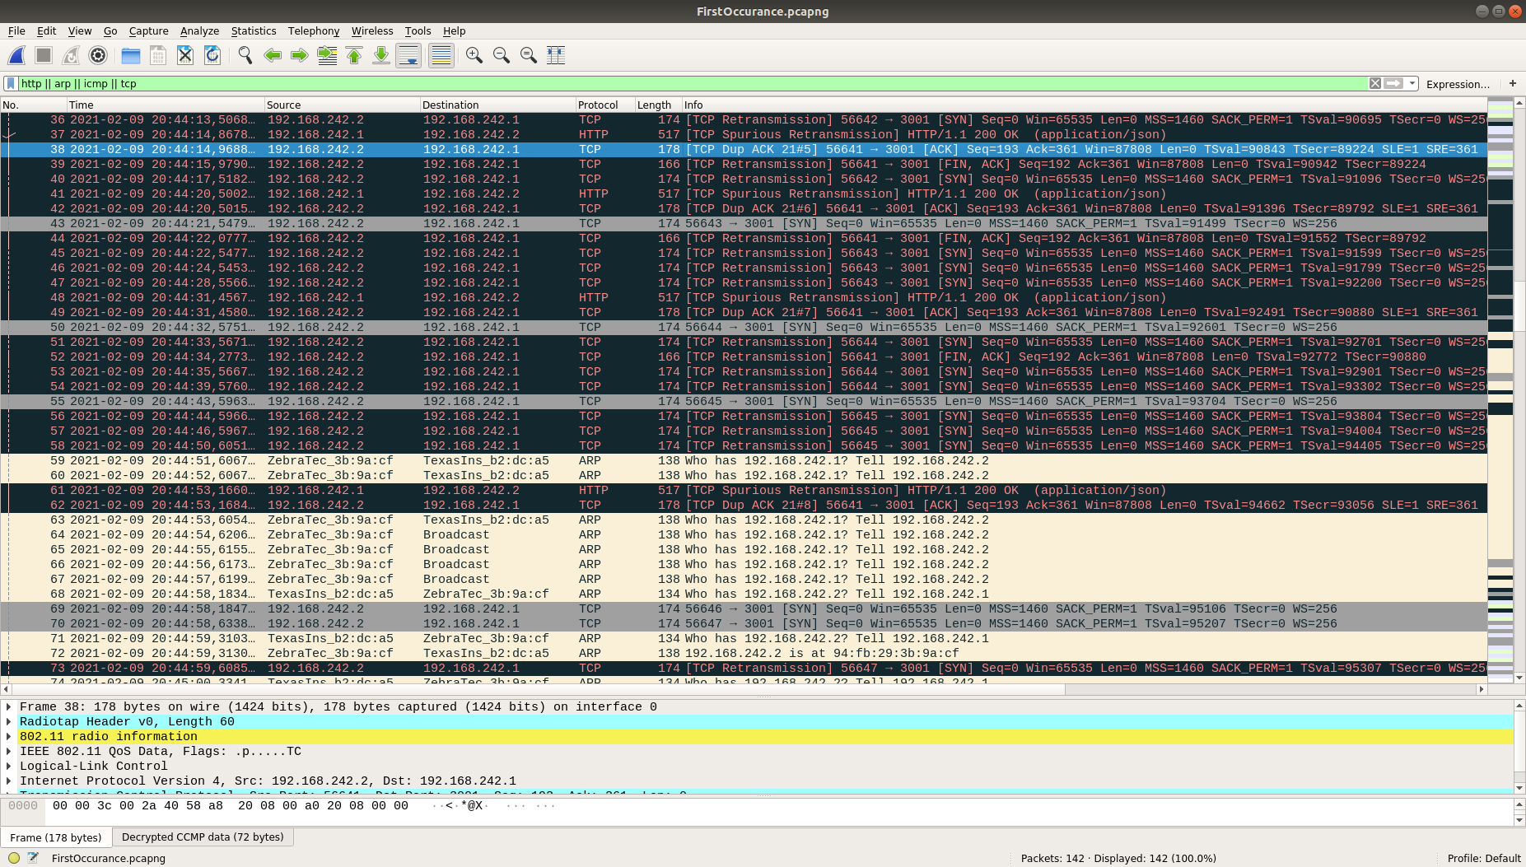
Task: Switch to Frame (178 bytes) tab
Action: 56,837
